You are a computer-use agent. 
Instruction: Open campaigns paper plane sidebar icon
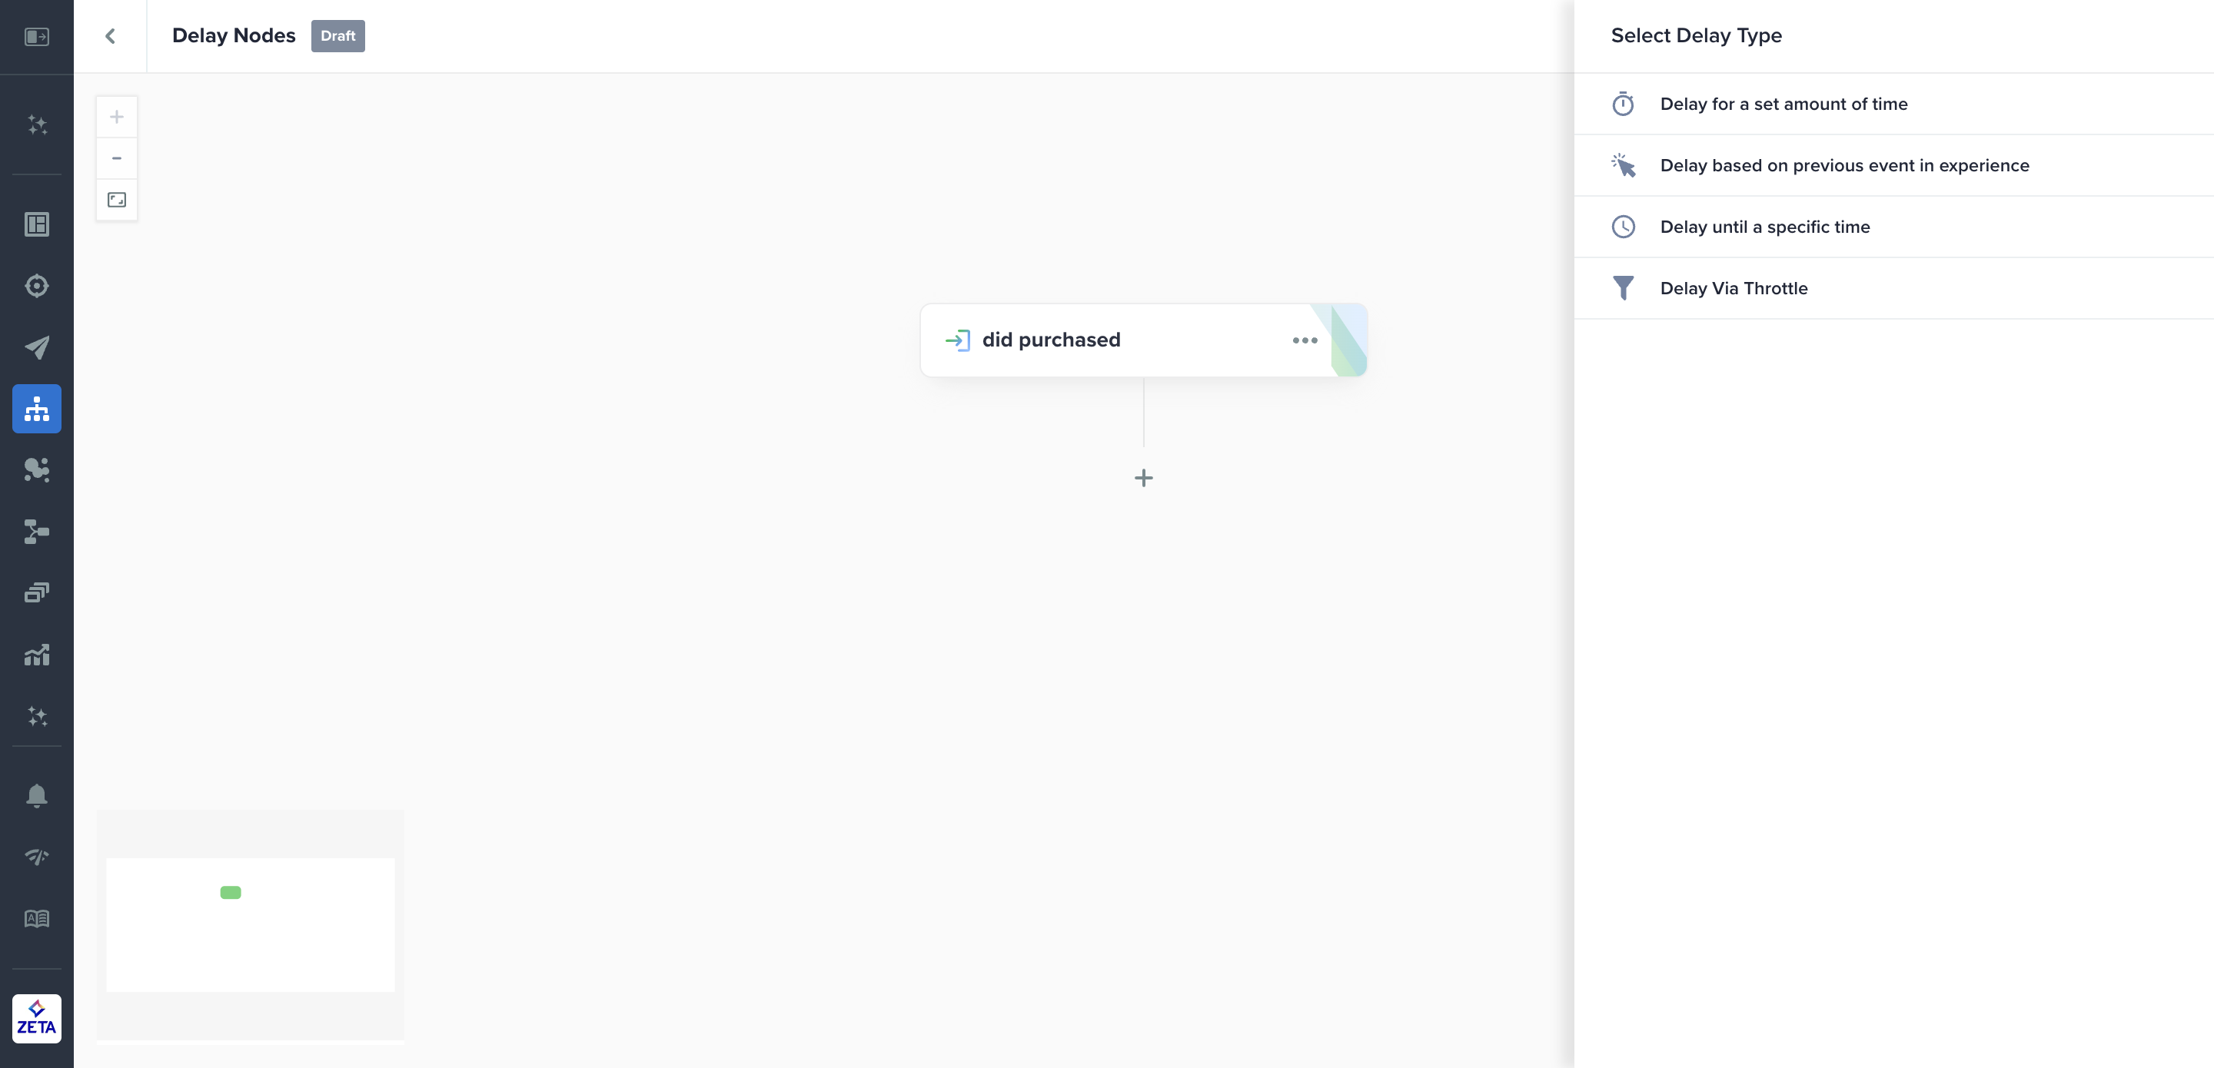37,347
